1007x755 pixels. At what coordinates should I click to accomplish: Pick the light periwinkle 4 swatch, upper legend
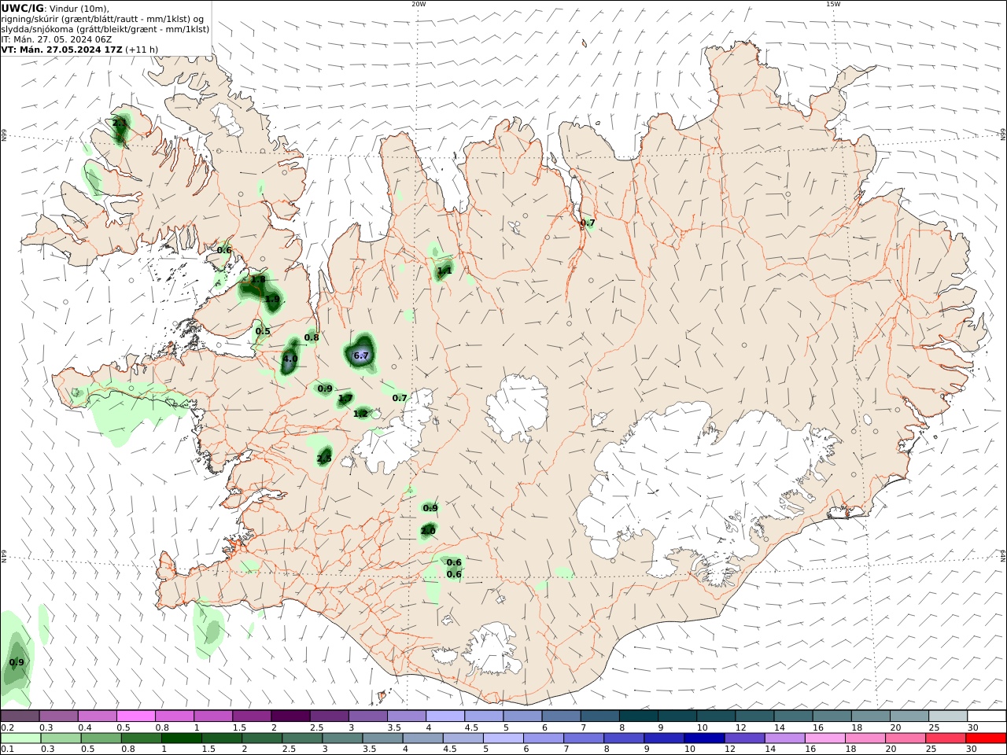(444, 716)
